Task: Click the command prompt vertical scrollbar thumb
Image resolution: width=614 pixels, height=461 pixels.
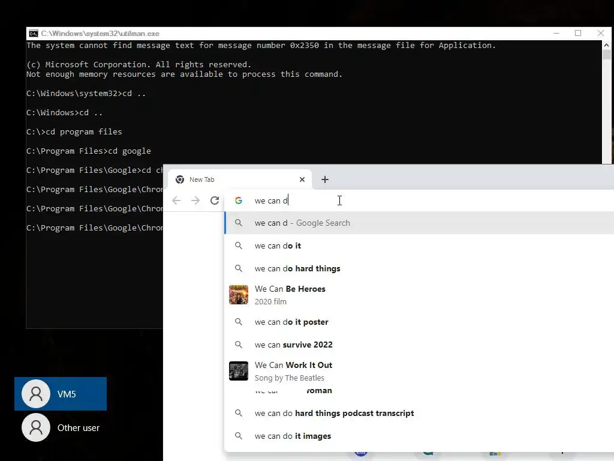Action: click(x=607, y=55)
